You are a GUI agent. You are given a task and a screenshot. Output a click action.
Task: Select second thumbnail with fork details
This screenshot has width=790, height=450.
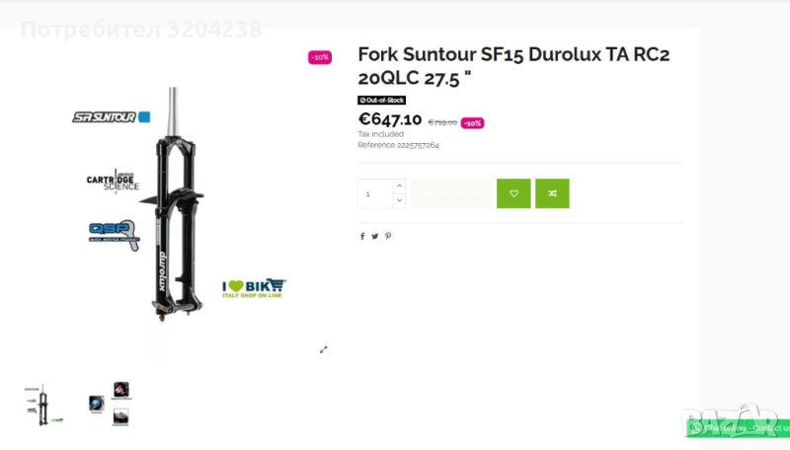110,405
